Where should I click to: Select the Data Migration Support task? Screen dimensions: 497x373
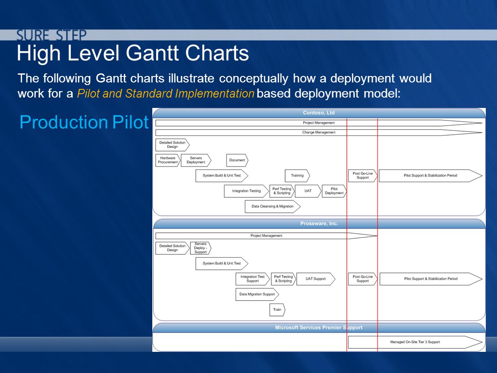coord(257,294)
